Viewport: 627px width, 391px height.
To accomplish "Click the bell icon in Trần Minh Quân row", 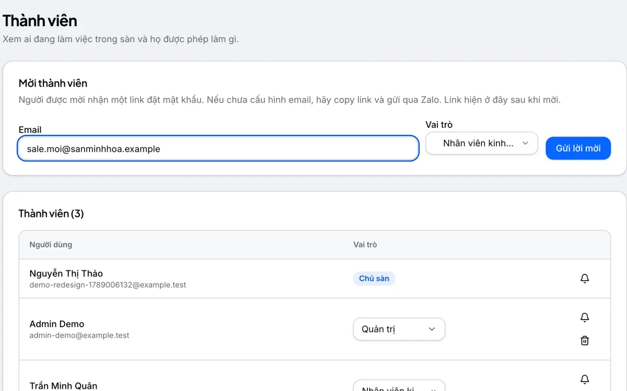I will [585, 379].
